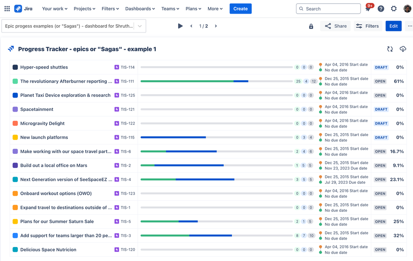
Task: Click the Edit dashboard button
Action: click(394, 26)
